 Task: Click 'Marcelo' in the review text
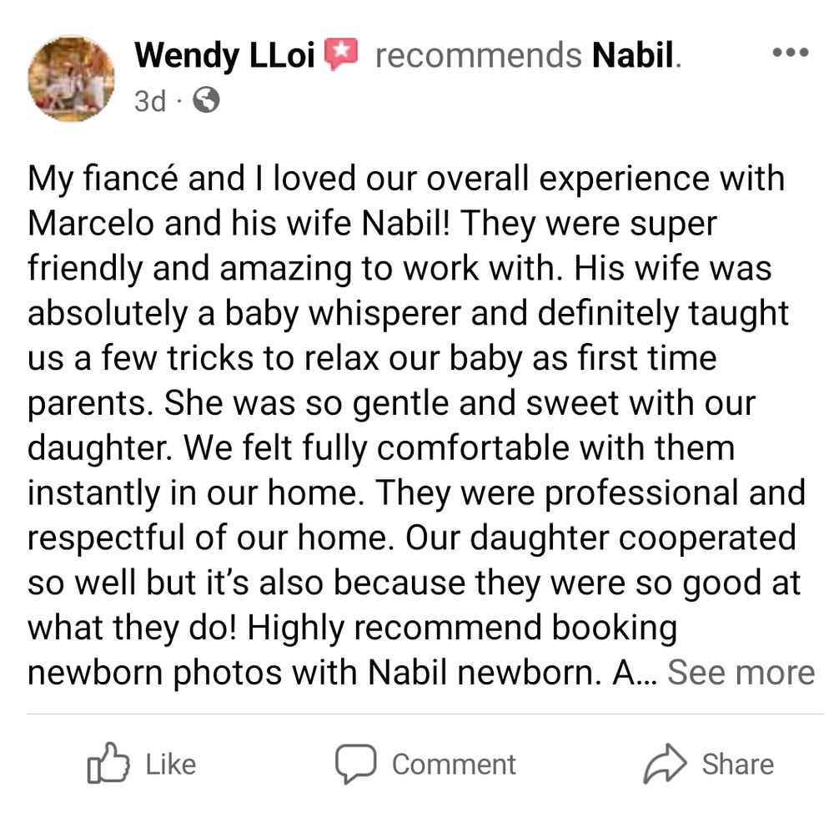[91, 223]
